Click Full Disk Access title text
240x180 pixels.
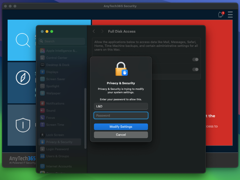pyautogui.click(x=122, y=31)
